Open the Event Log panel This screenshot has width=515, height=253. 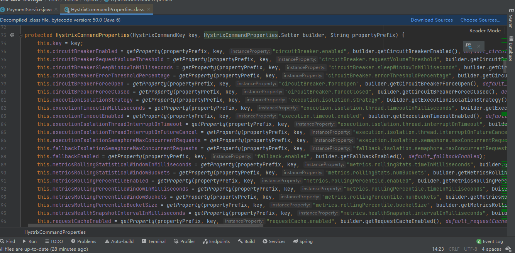[x=490, y=241]
